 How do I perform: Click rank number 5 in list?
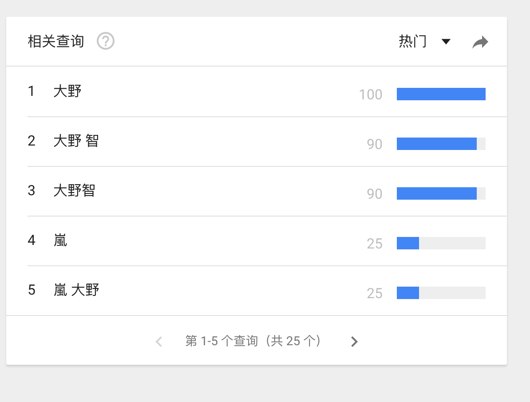tap(32, 290)
